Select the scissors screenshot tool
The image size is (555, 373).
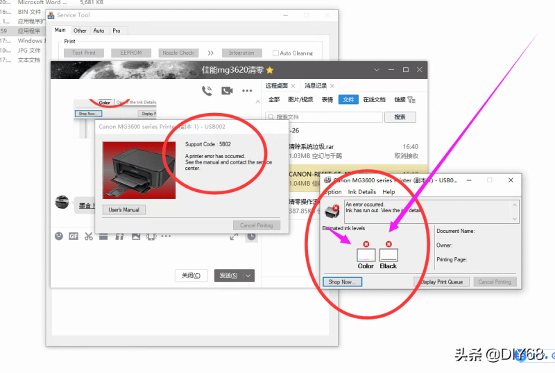coord(89,236)
